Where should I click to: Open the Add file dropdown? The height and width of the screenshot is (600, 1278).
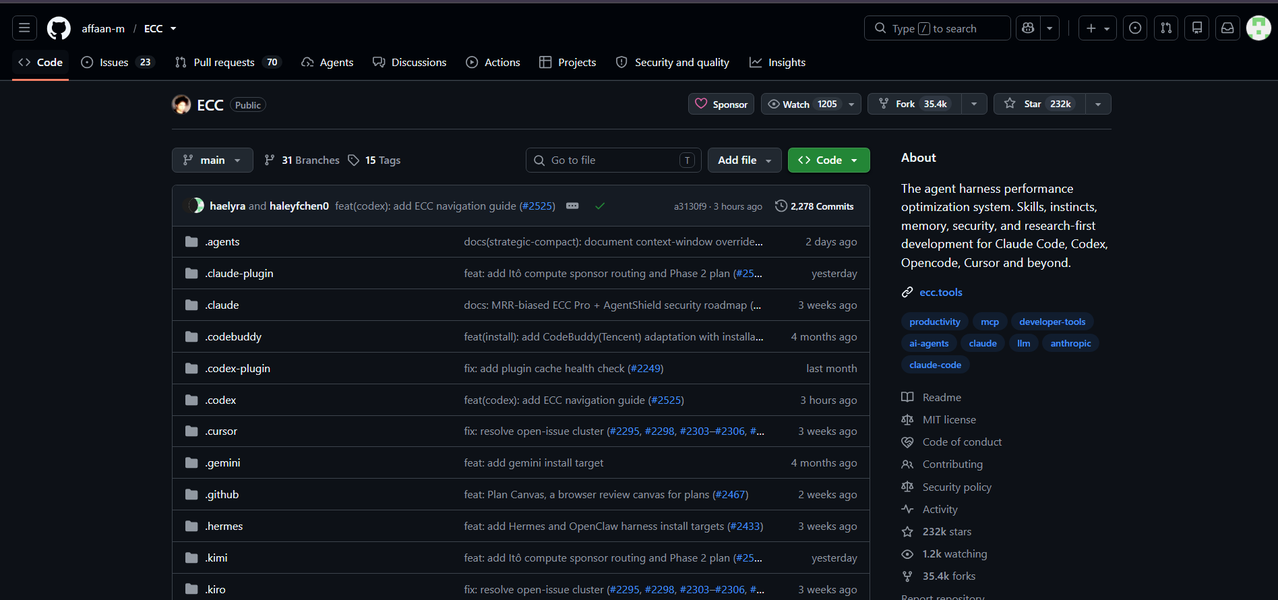coord(744,160)
